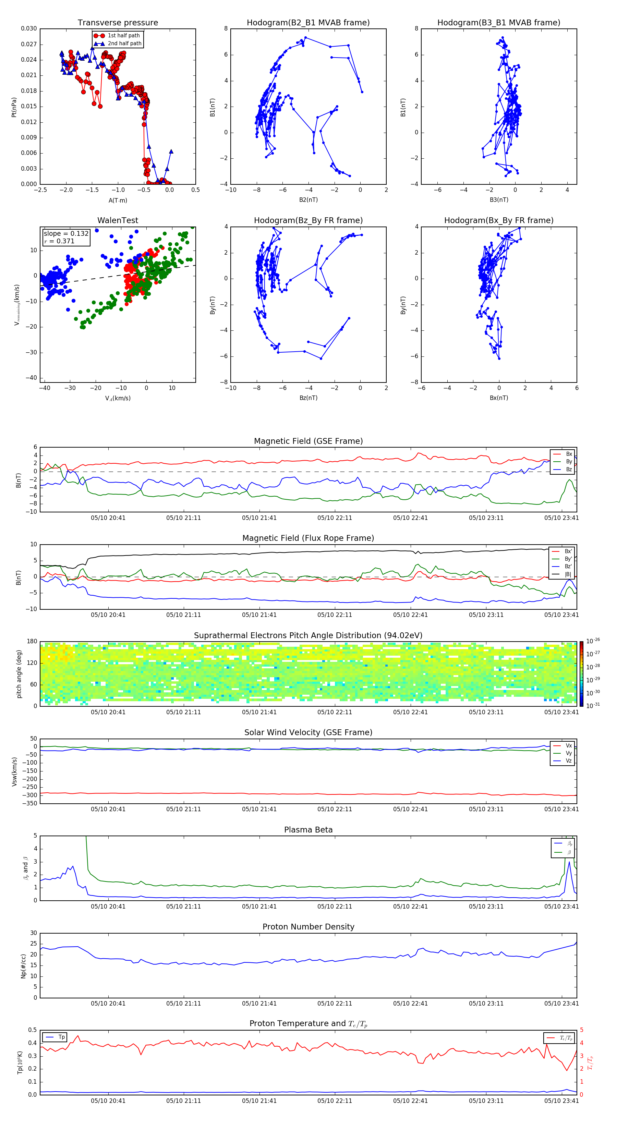Click the "Hodogram(B2_B1 MVAB frame)" title

tap(308, 22)
